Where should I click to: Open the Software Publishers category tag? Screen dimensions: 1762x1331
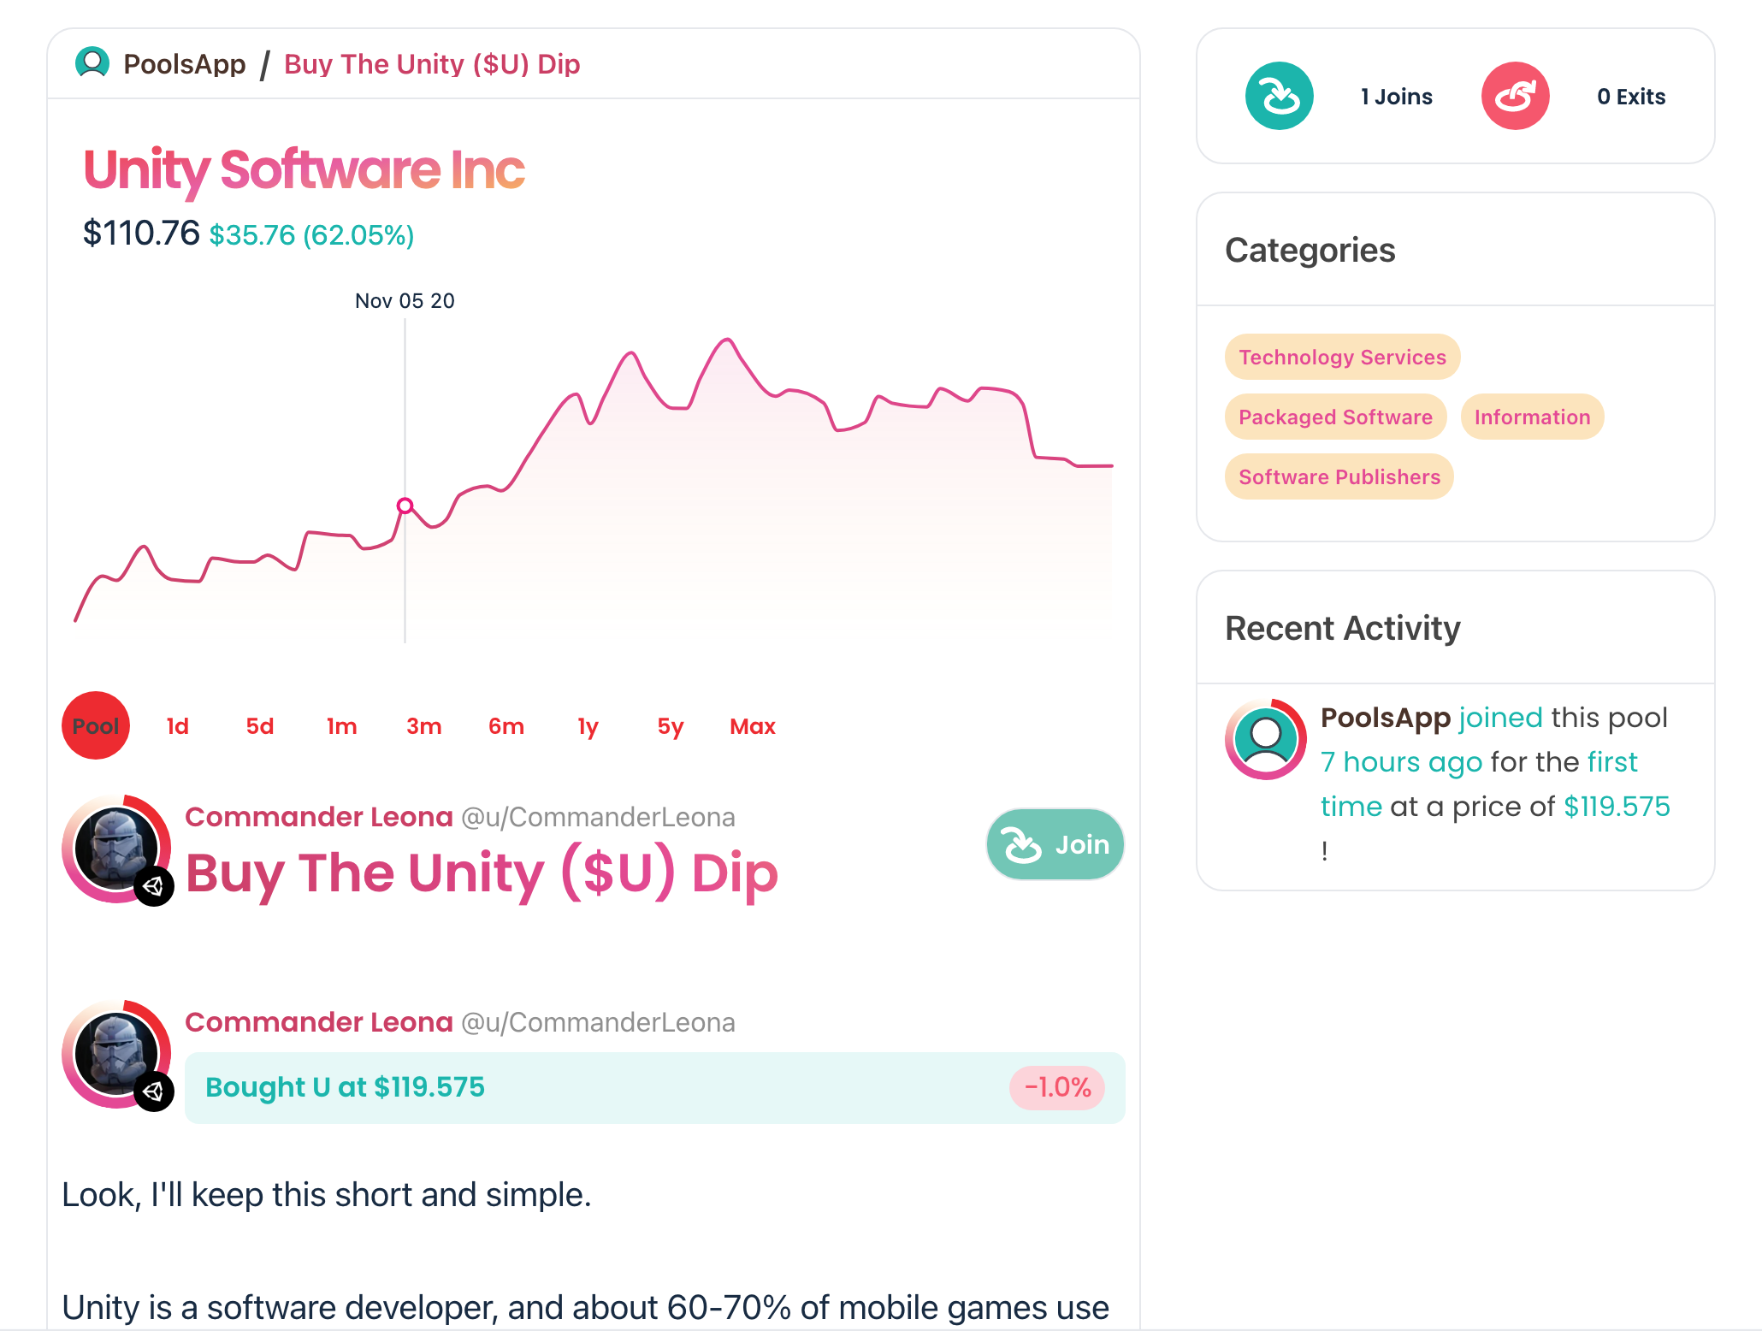click(1339, 476)
